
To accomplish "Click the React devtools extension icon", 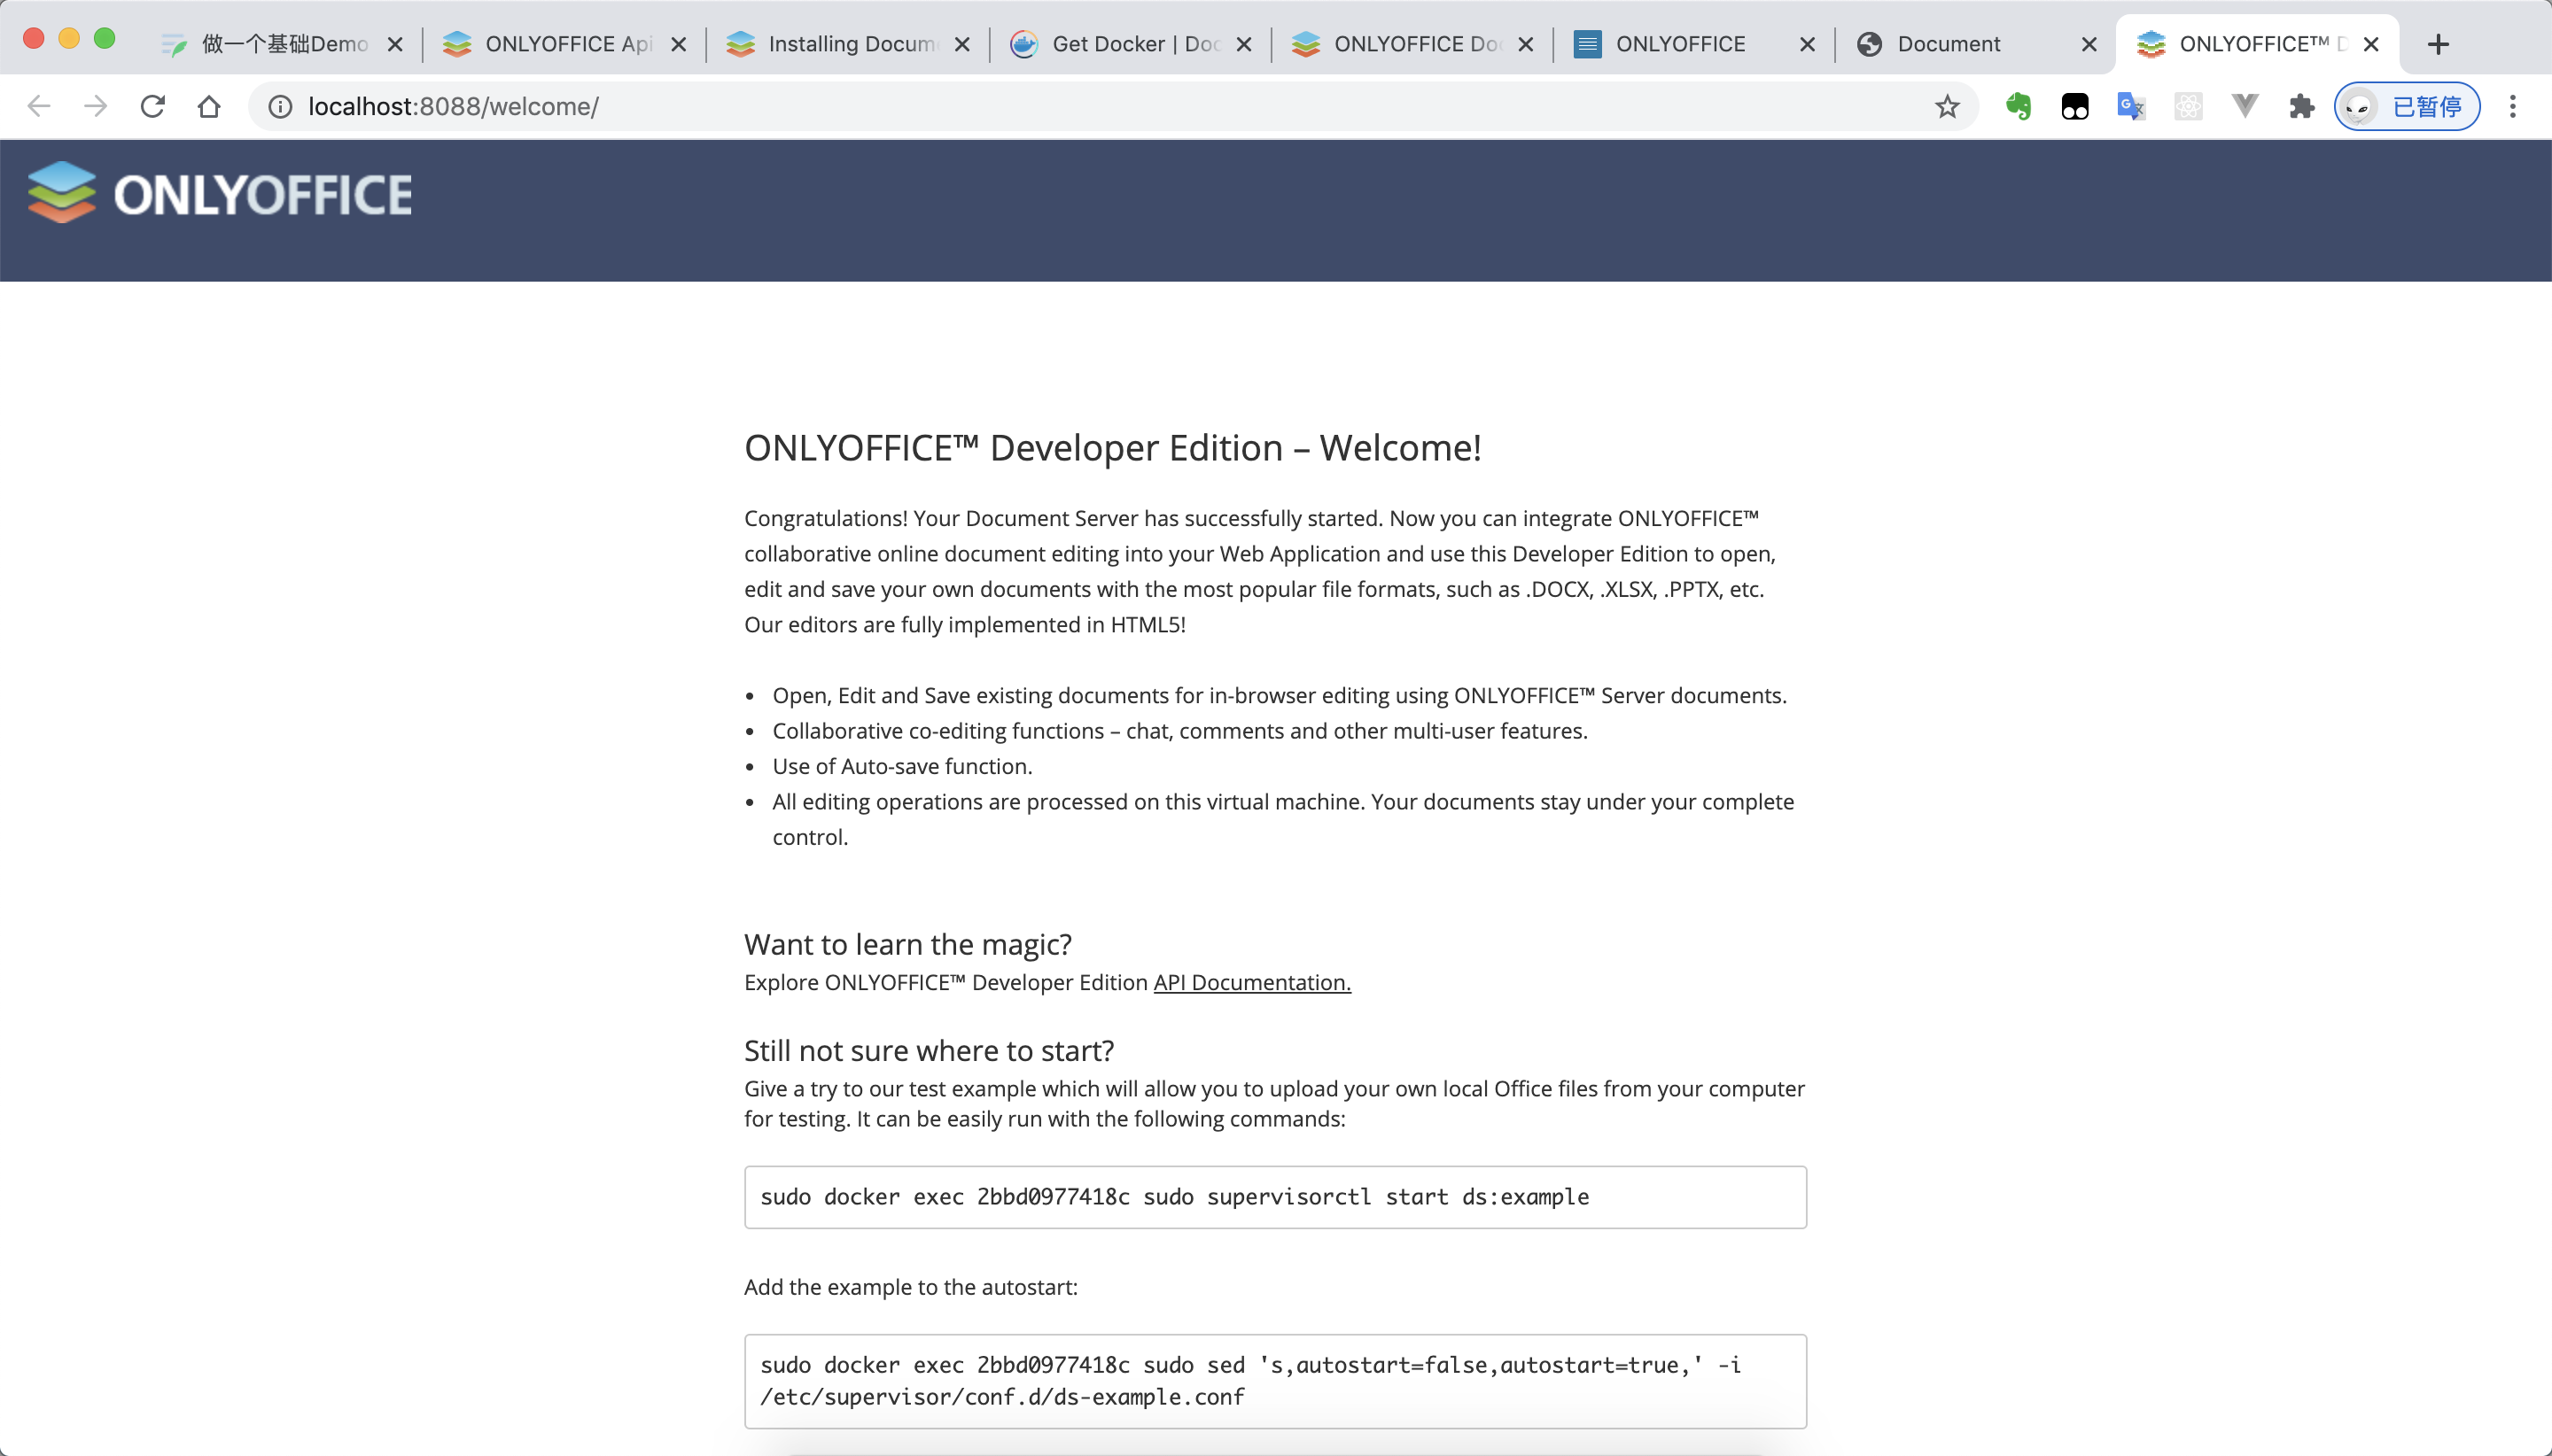I will tap(2188, 106).
